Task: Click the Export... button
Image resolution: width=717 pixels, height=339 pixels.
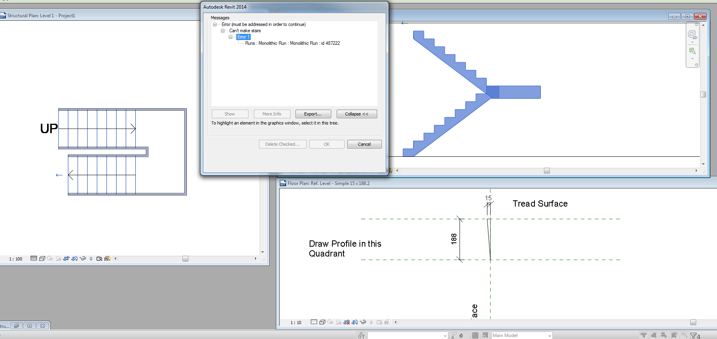Action: (313, 114)
